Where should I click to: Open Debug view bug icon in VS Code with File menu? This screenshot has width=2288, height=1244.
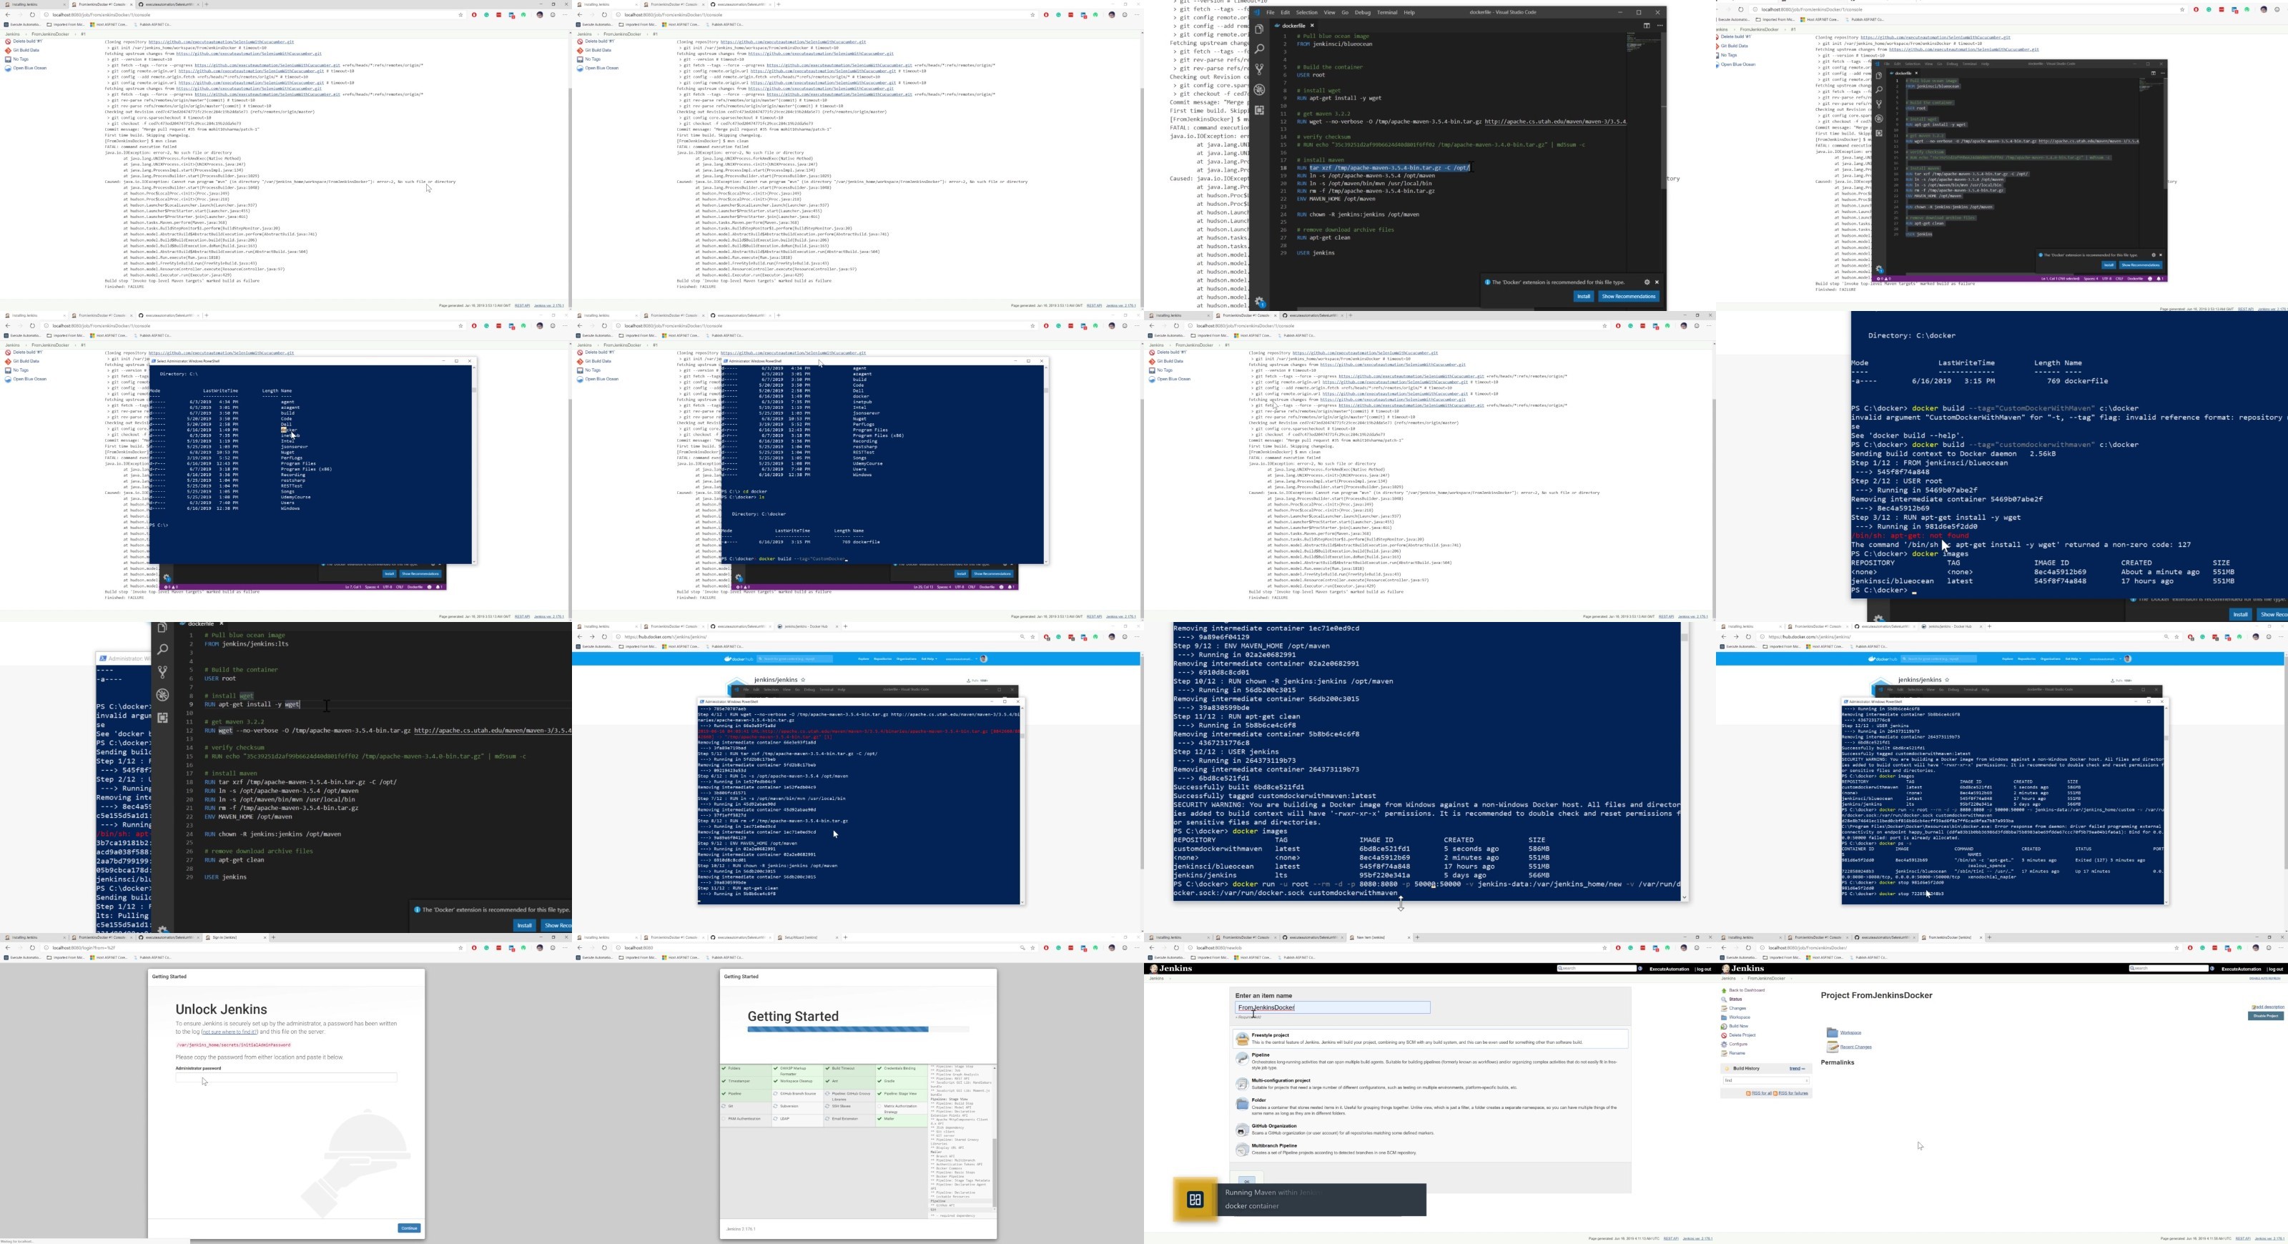pos(1259,89)
